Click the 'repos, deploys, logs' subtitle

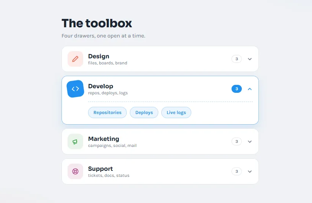click(x=108, y=93)
